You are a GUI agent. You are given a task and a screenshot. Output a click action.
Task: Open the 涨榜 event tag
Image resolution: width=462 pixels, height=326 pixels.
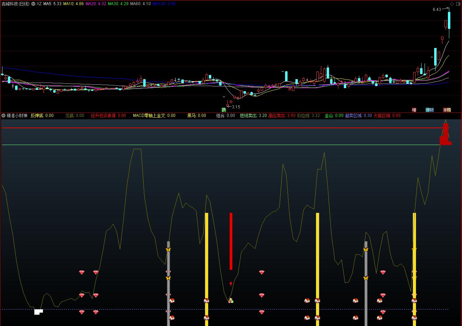(447, 110)
